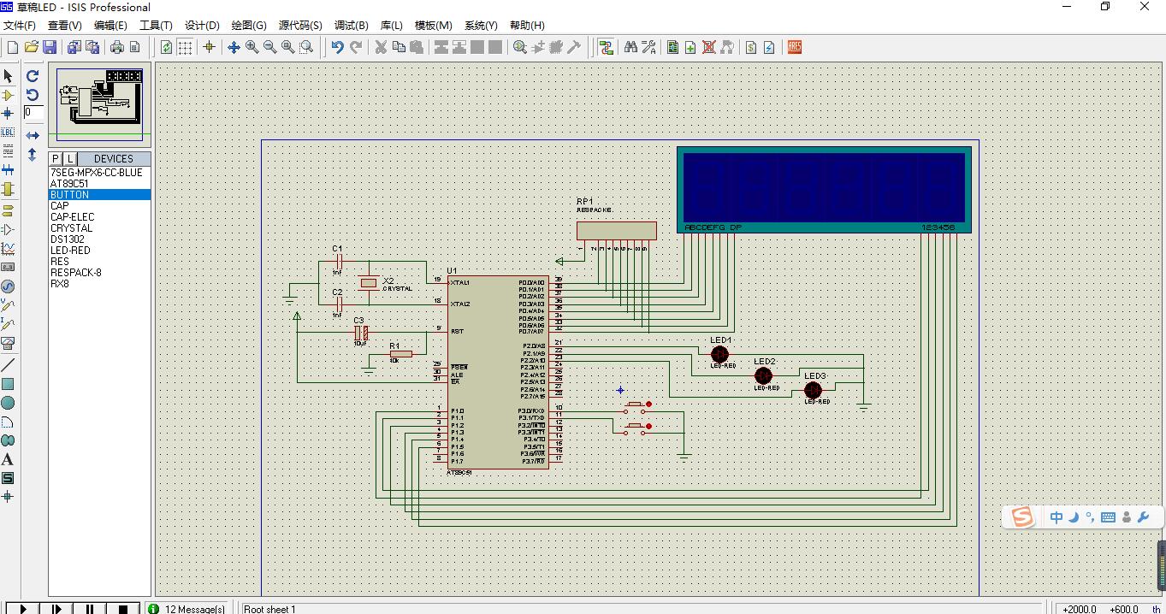
Task: Open the property assignment tool
Action: pos(648,47)
